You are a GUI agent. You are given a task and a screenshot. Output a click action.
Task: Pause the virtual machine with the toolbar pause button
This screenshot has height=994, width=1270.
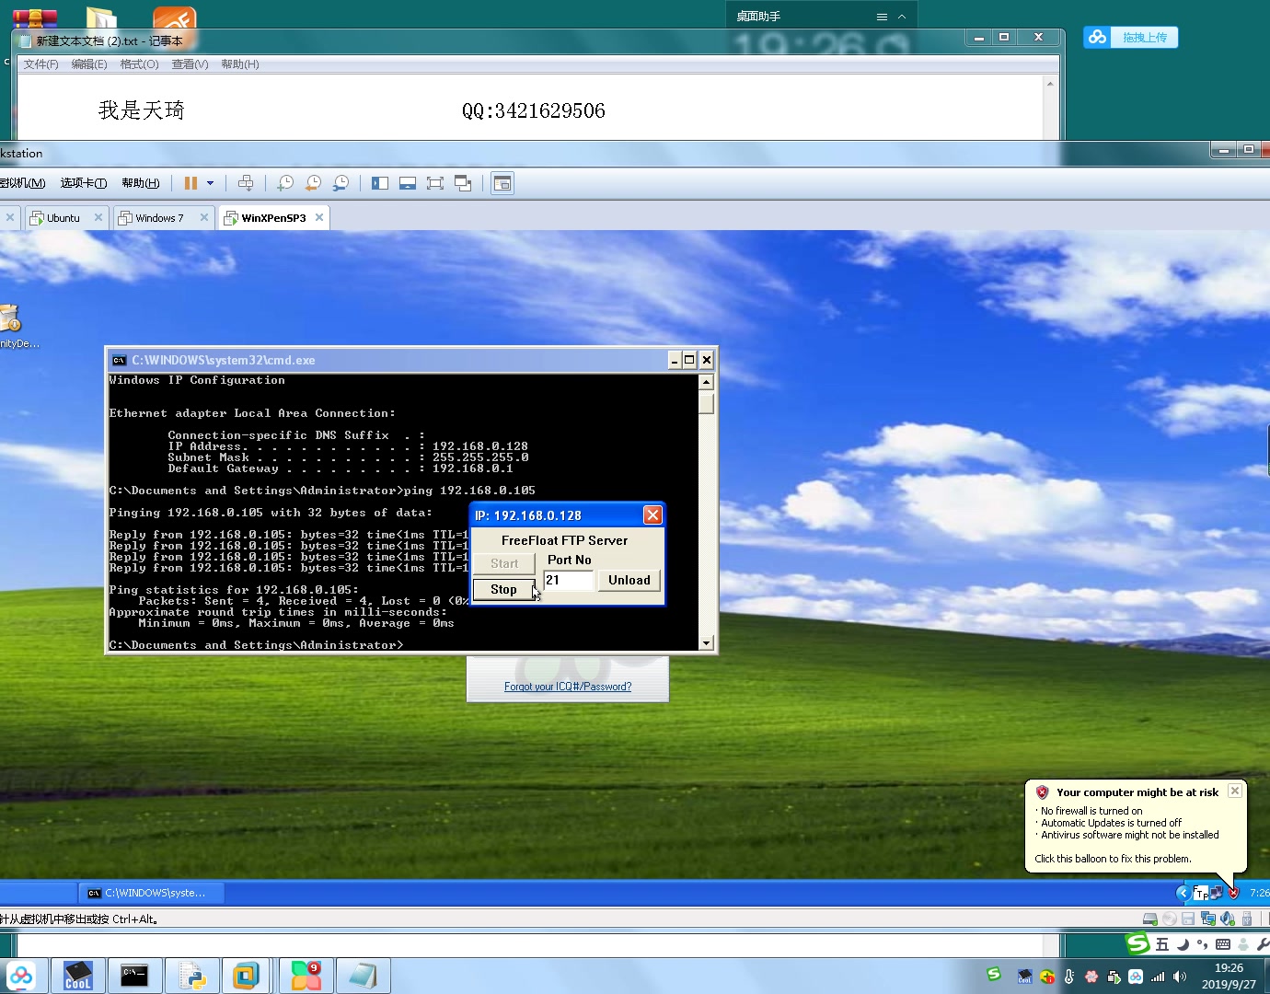click(x=190, y=183)
